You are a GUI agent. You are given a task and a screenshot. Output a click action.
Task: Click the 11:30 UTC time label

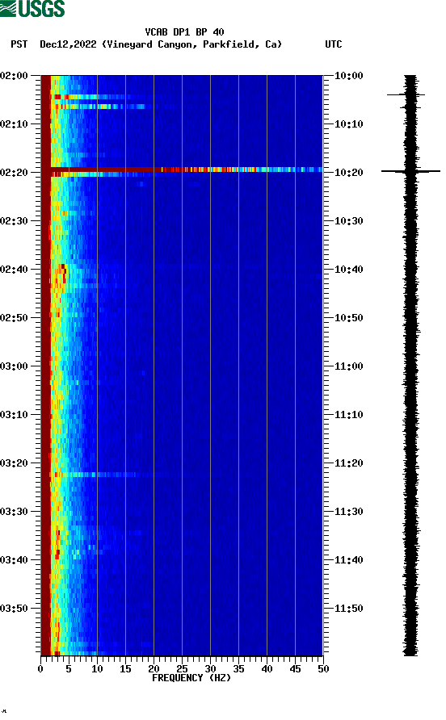pyautogui.click(x=349, y=512)
